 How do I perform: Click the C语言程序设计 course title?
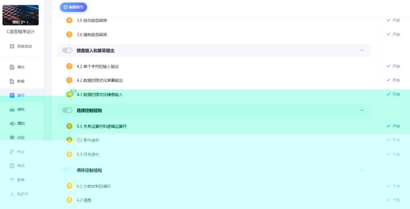click(20, 32)
